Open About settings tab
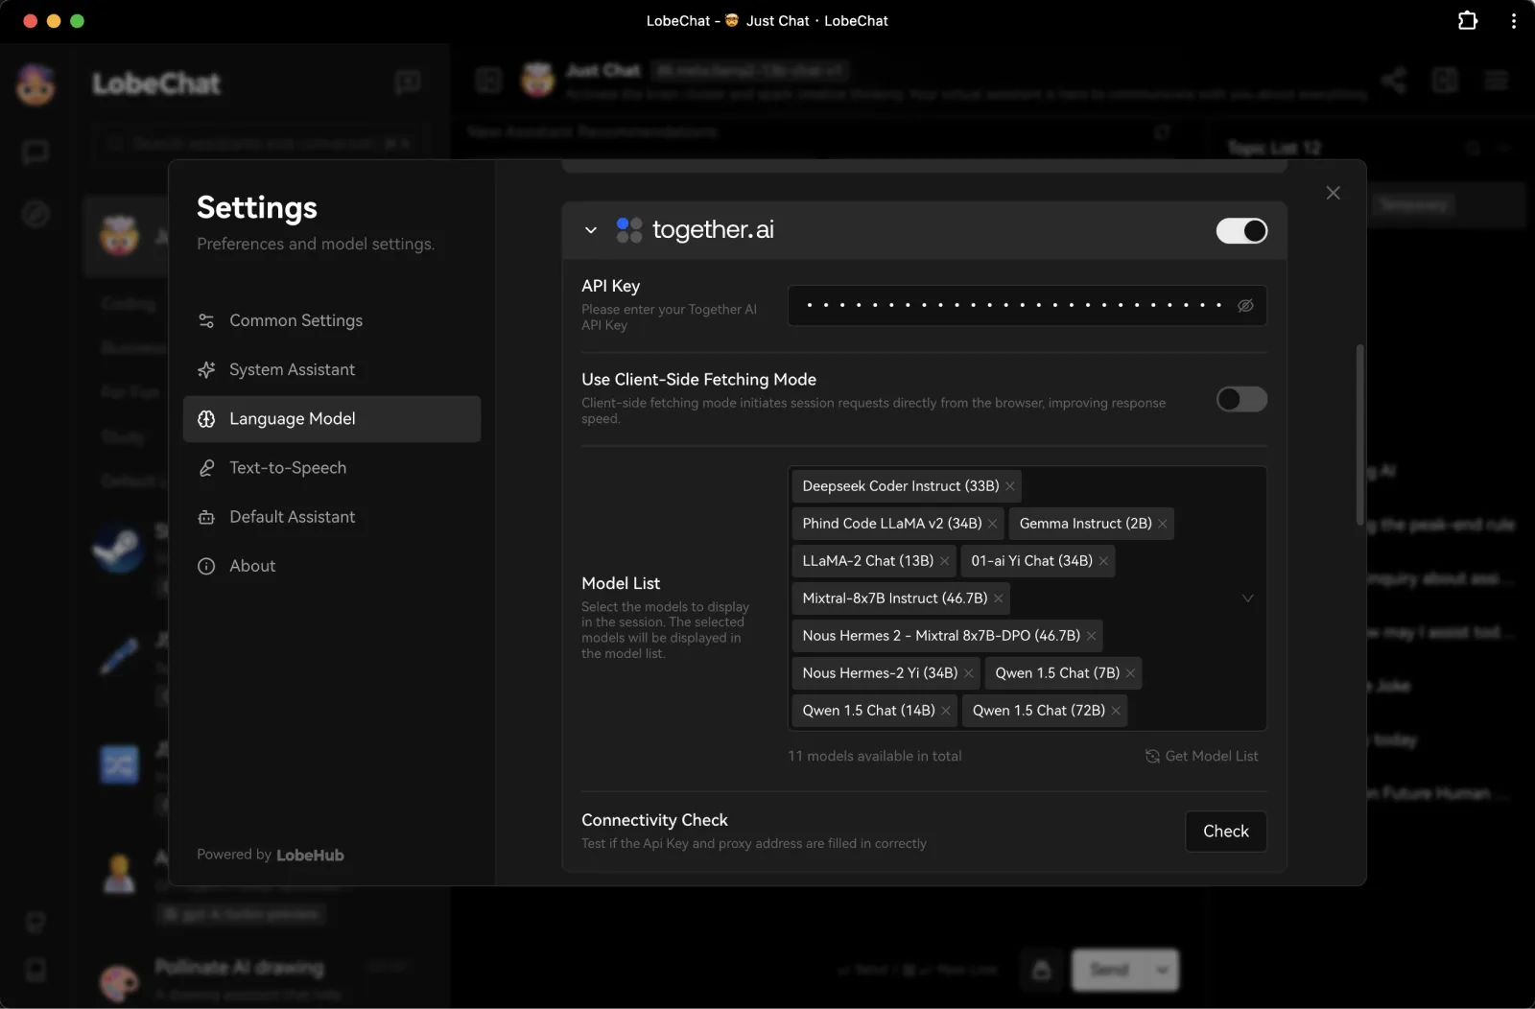1535x1009 pixels. [x=332, y=566]
